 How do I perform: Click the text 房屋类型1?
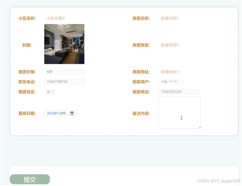[x=170, y=45]
